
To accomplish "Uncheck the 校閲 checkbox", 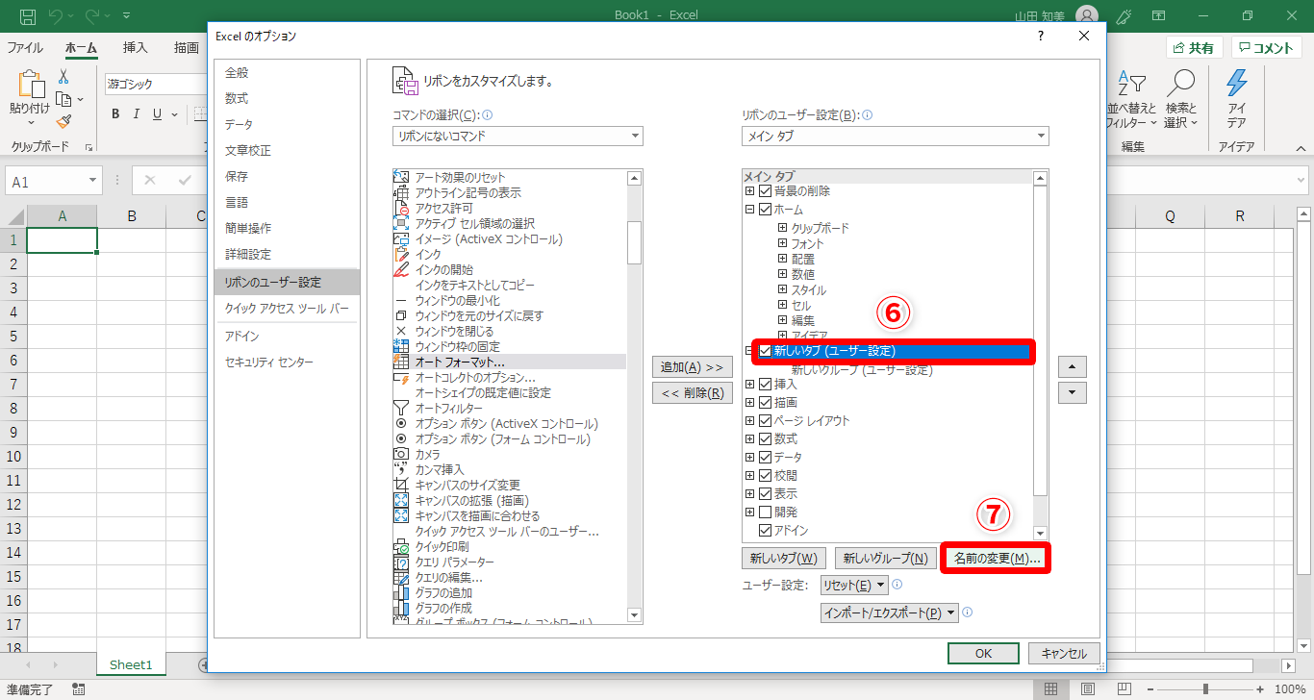I will point(766,476).
